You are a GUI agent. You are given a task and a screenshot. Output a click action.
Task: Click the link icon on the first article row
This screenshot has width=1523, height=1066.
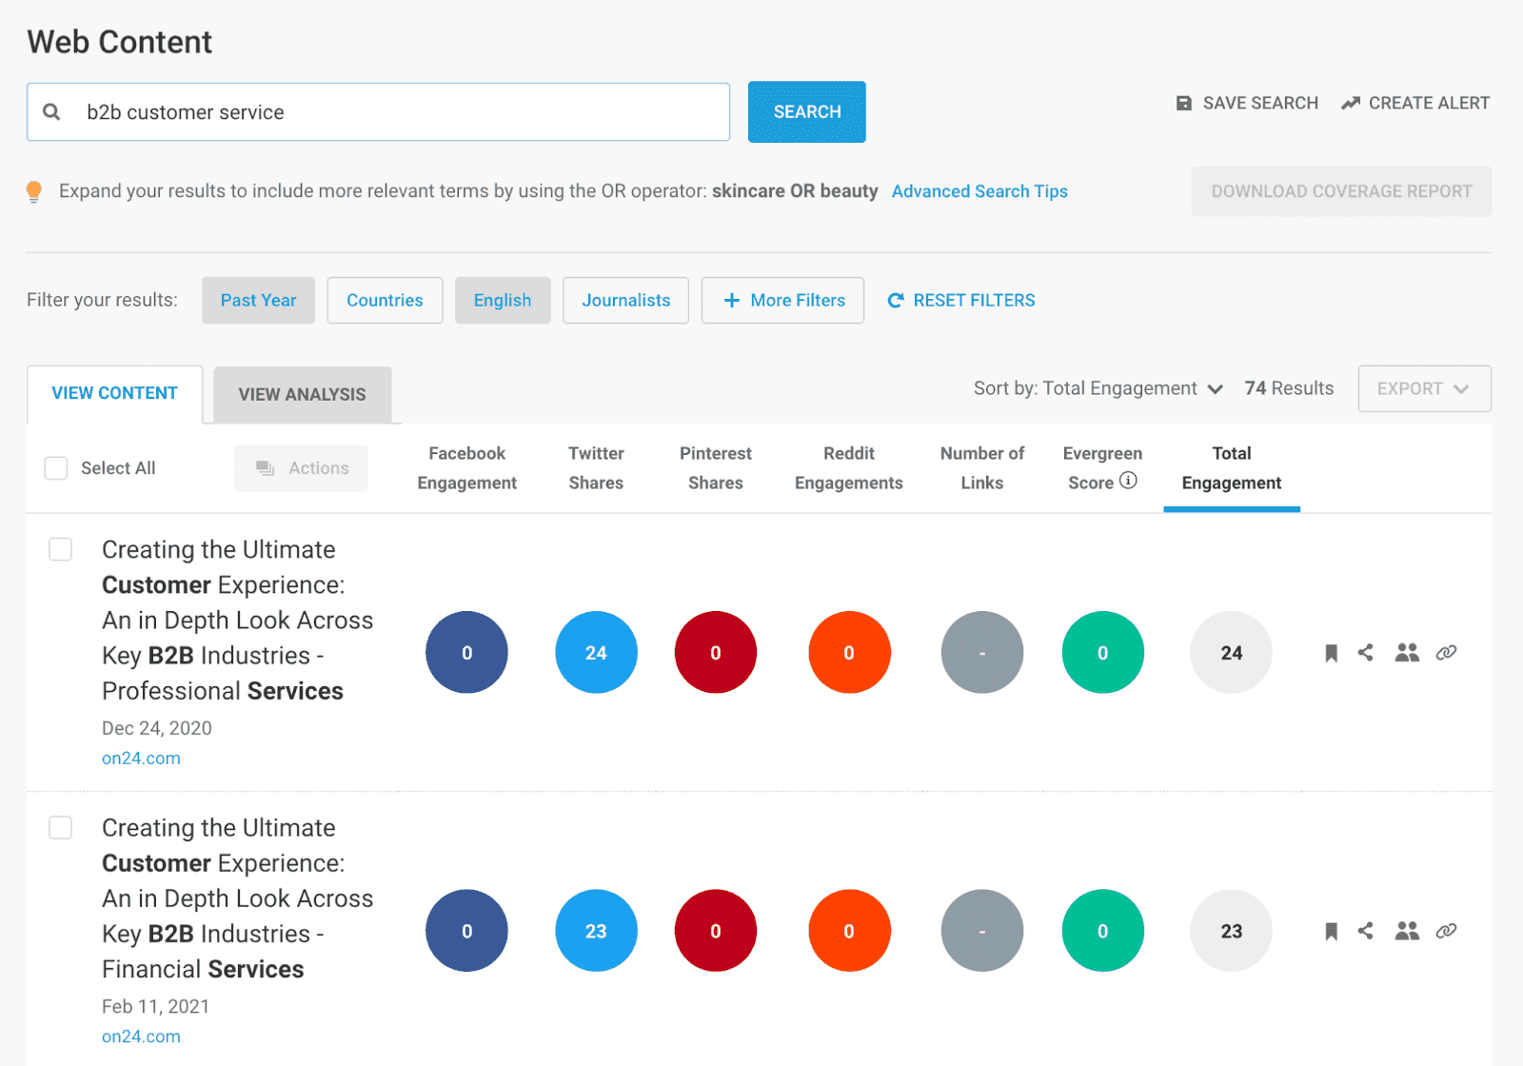coord(1446,653)
